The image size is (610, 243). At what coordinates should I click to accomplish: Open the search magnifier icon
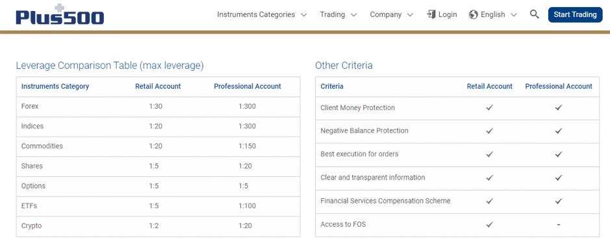tap(535, 15)
